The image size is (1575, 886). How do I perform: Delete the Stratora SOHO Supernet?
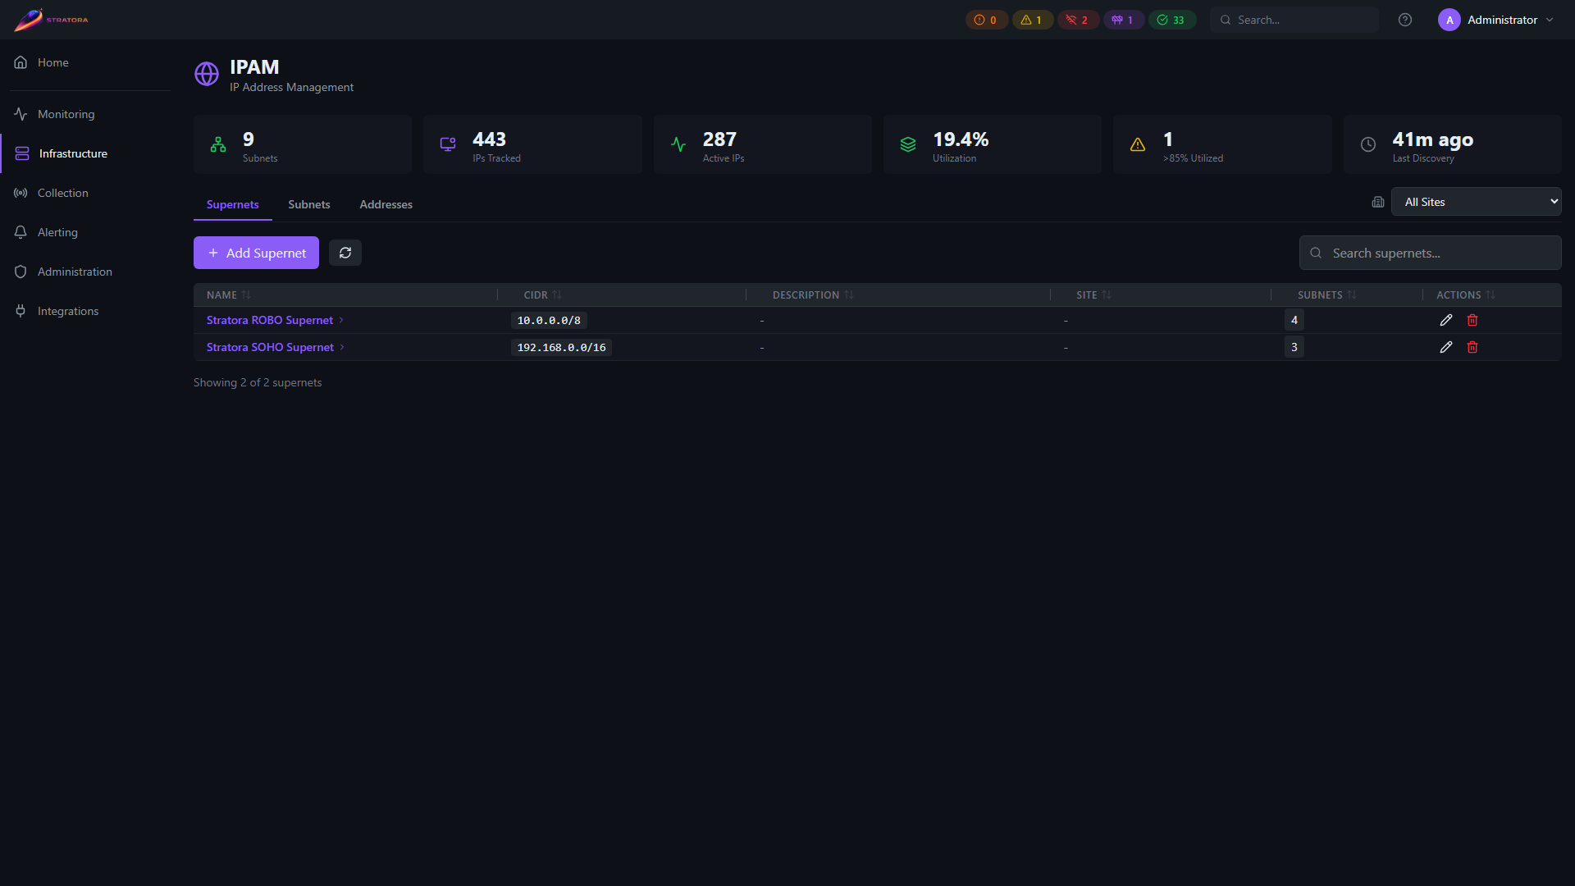click(x=1472, y=347)
